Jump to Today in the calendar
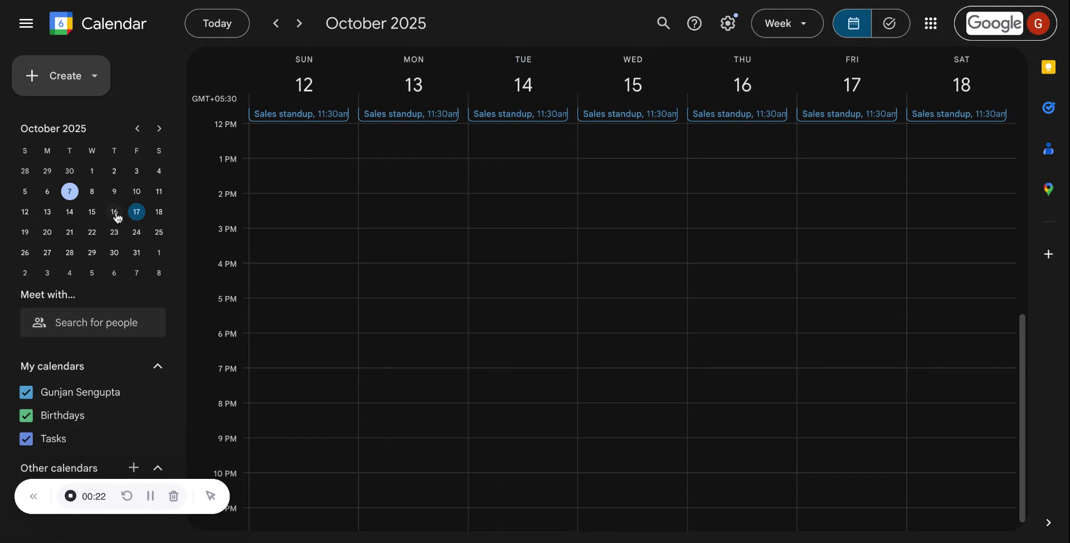Viewport: 1070px width, 543px height. point(217,23)
